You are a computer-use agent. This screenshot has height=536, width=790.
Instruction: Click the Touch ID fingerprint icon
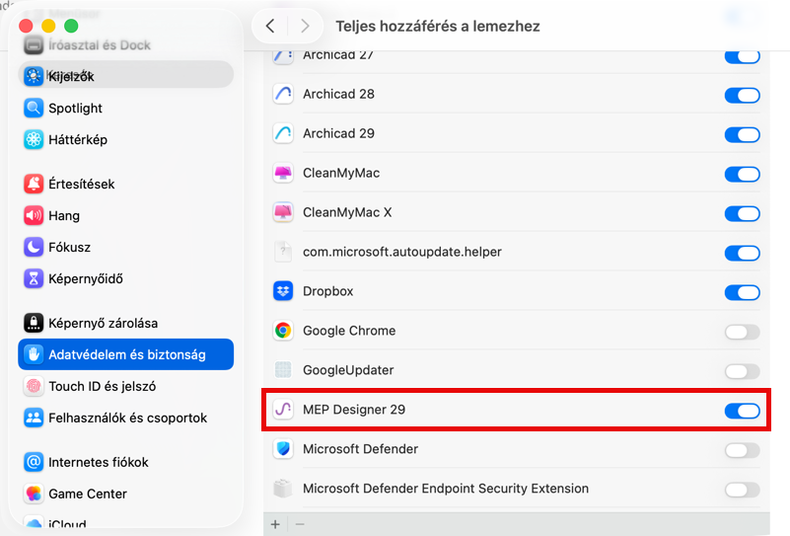click(x=34, y=386)
